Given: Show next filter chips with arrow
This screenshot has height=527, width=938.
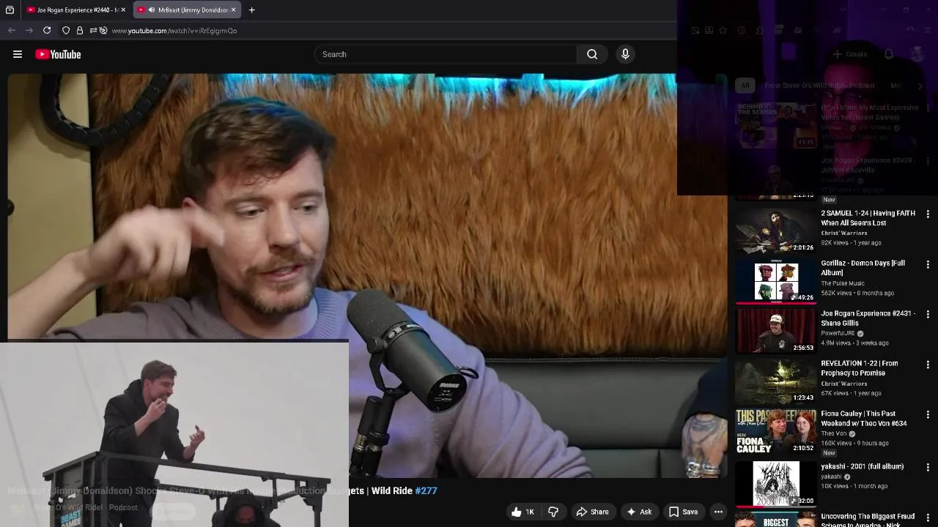Looking at the screenshot, I should 920,86.
